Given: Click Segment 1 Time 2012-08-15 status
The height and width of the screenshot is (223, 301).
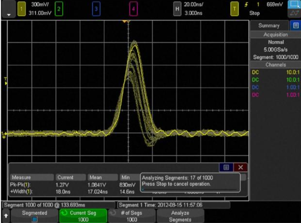Looking at the screenshot, I should point(174,205).
